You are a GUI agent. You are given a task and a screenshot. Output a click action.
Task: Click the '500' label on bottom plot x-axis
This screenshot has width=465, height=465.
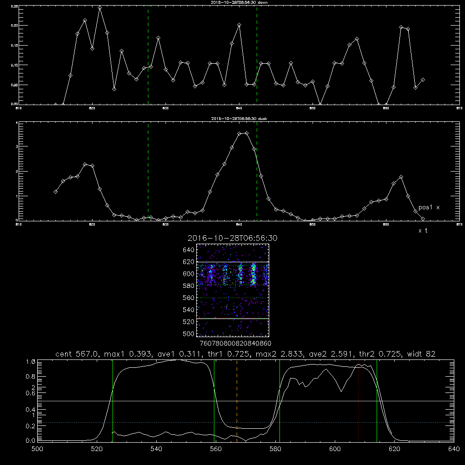[37, 449]
